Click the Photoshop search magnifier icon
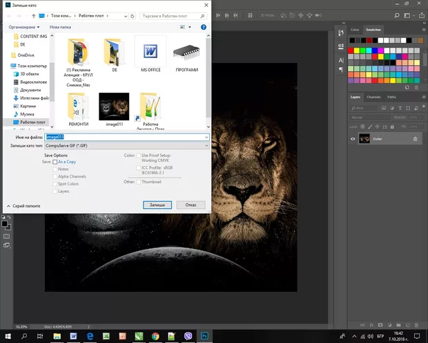This screenshot has width=428, height=343. click(398, 15)
